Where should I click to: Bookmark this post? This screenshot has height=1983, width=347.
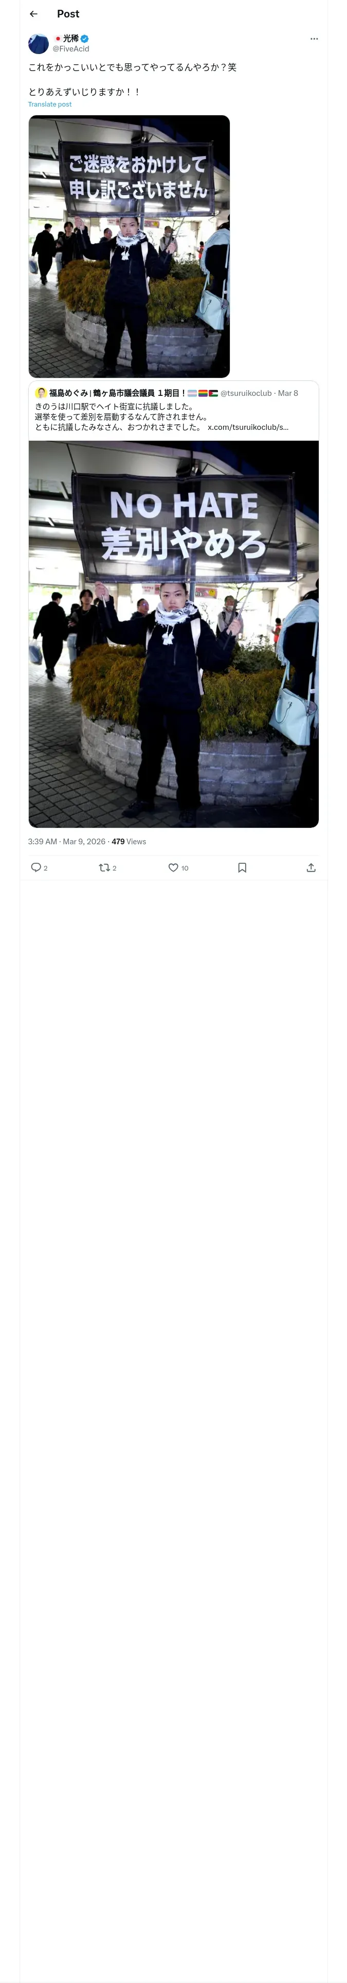(242, 867)
